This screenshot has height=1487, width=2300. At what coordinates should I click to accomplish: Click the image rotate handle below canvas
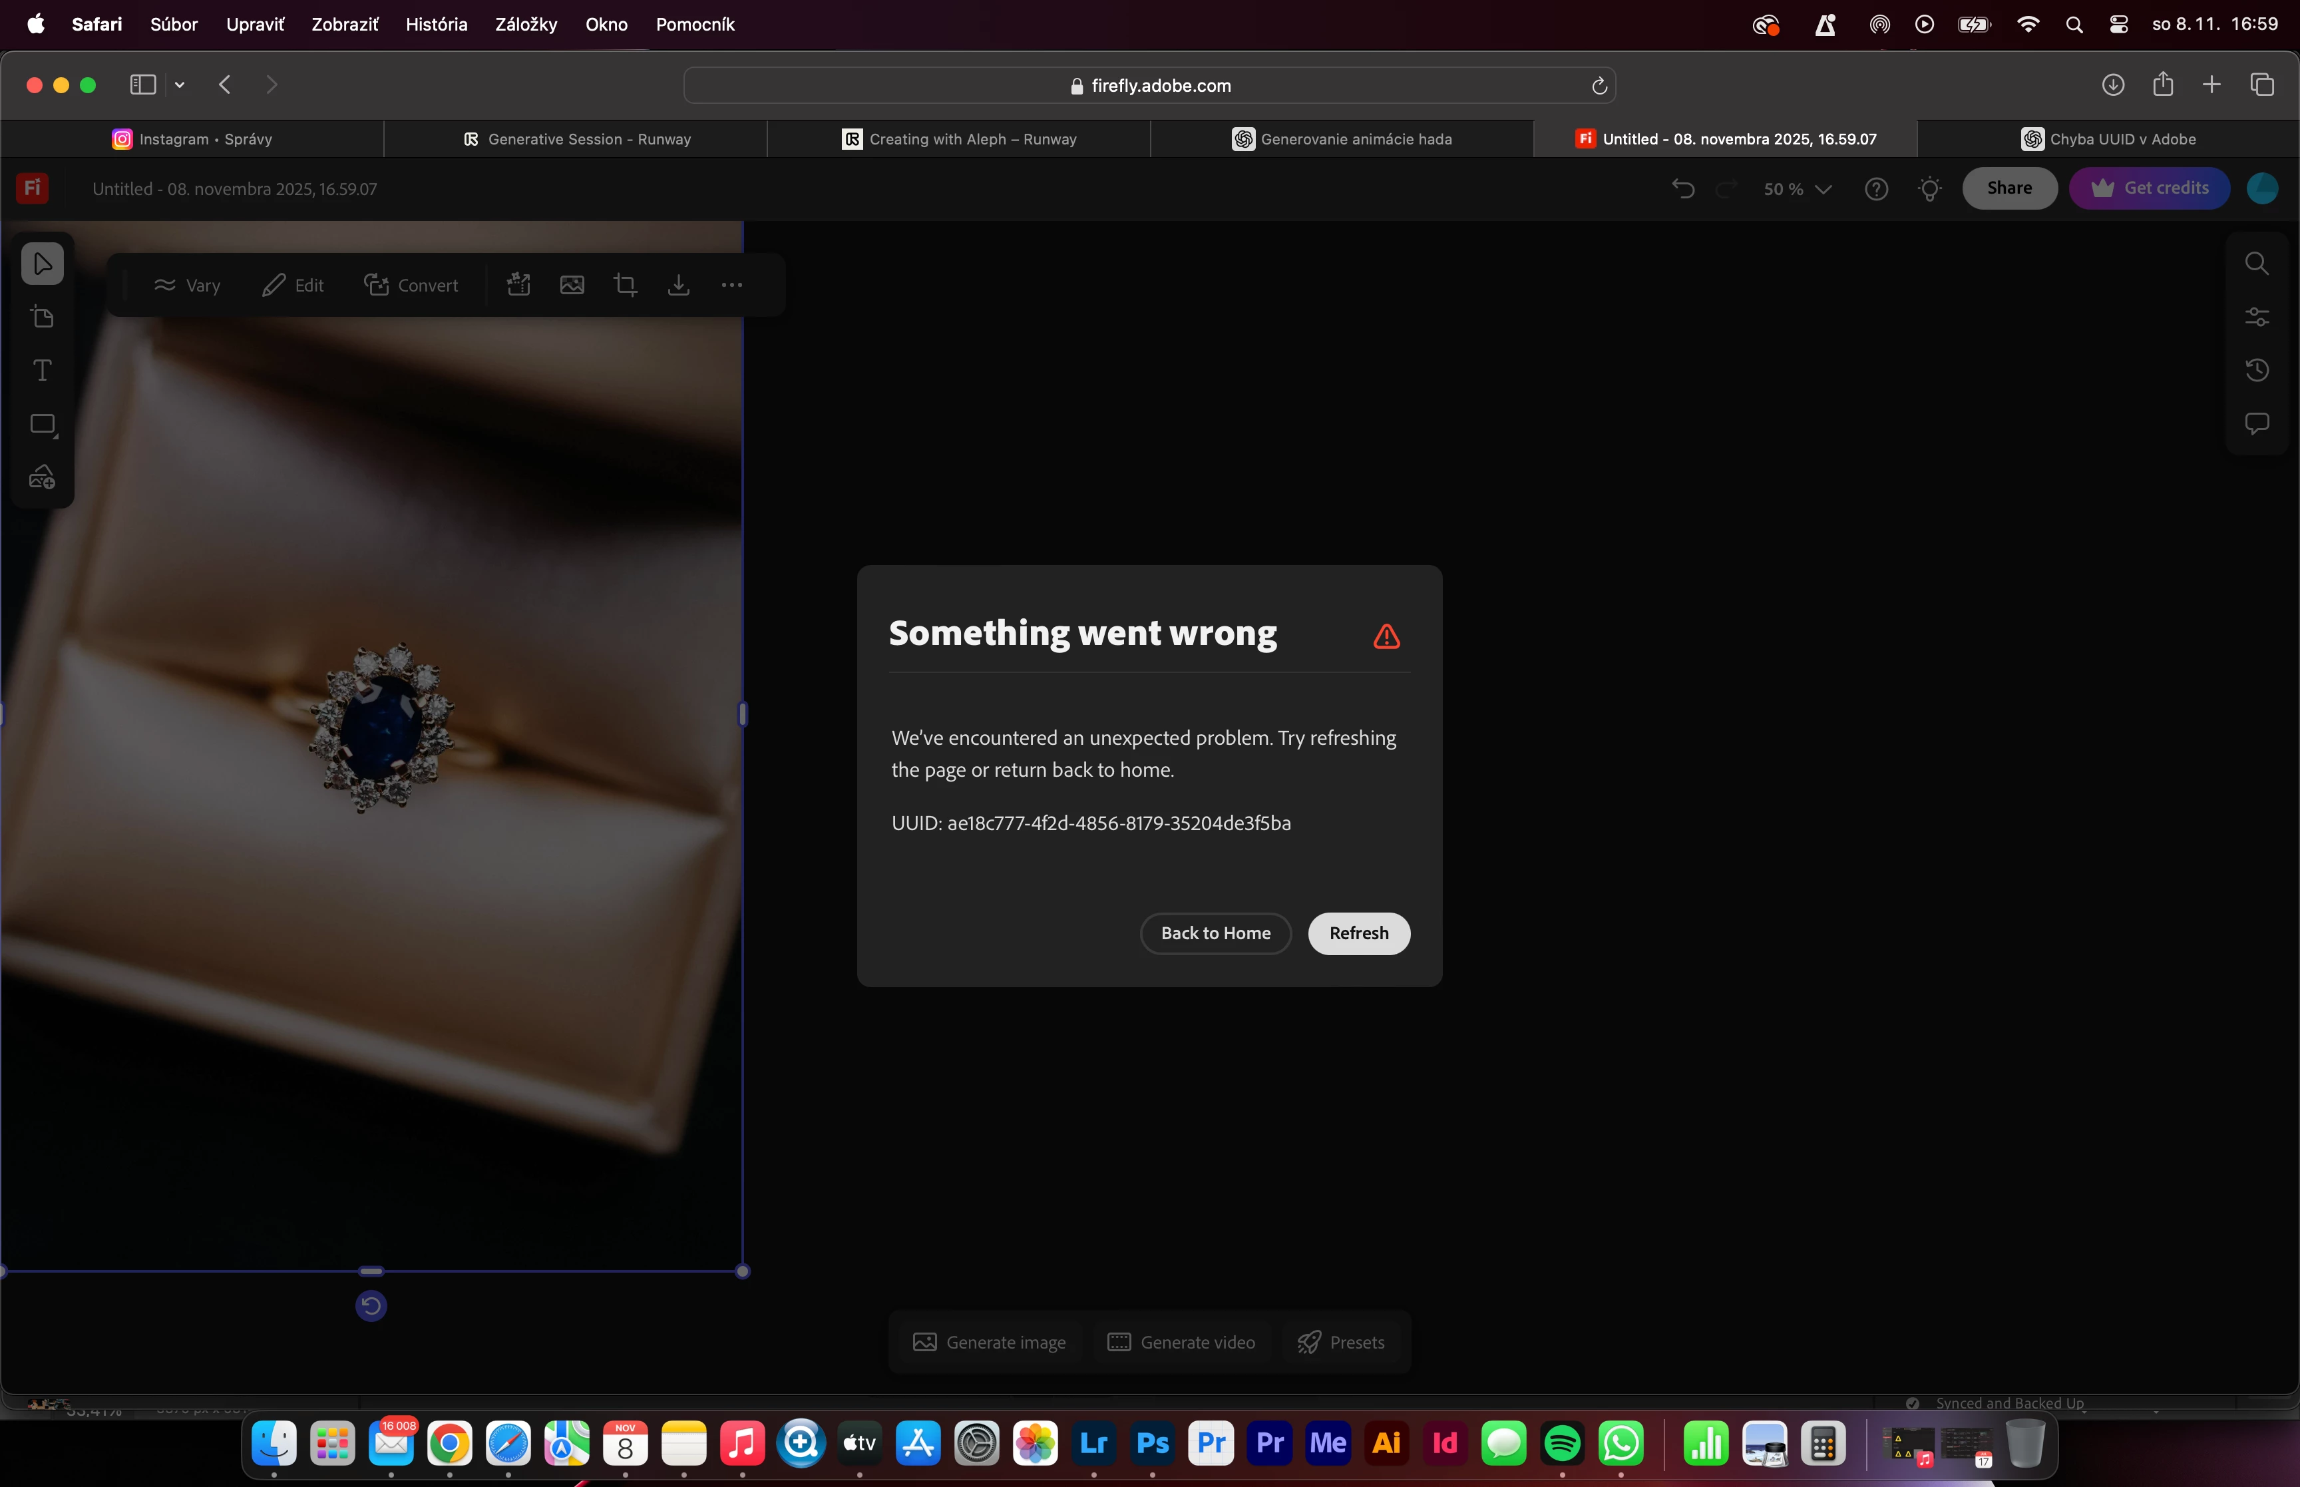point(371,1305)
